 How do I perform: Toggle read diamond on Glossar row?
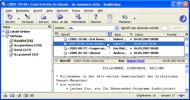[x=131, y=53]
